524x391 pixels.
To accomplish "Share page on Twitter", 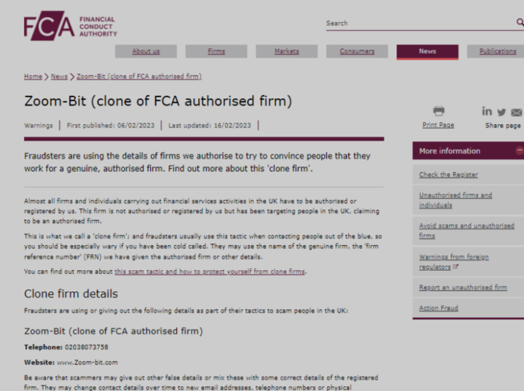I will [x=501, y=112].
